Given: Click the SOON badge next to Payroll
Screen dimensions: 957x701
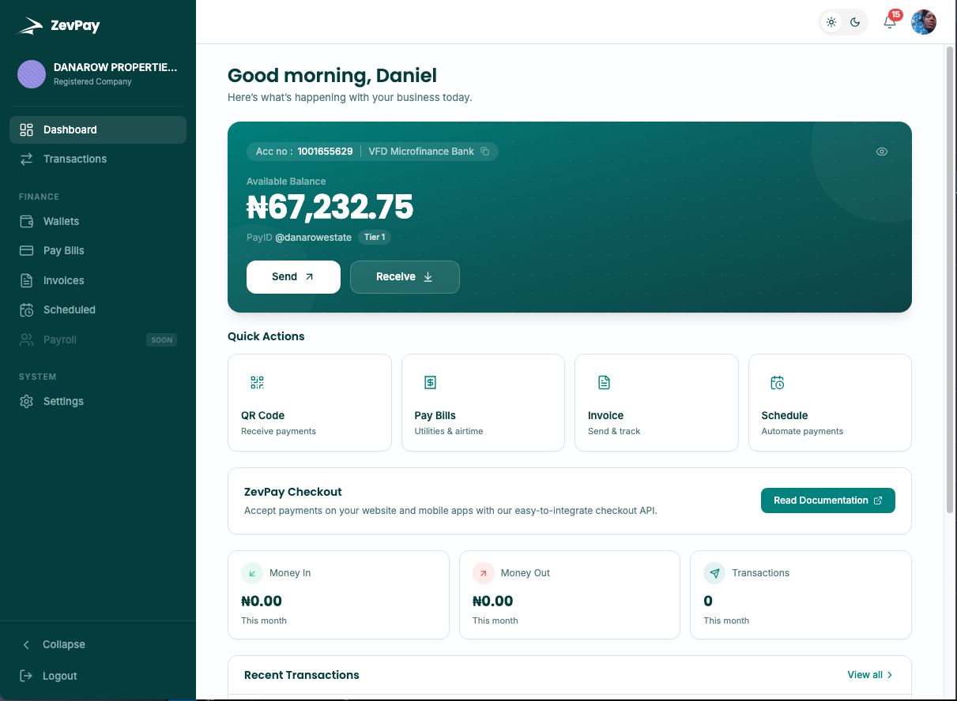Looking at the screenshot, I should tap(162, 340).
